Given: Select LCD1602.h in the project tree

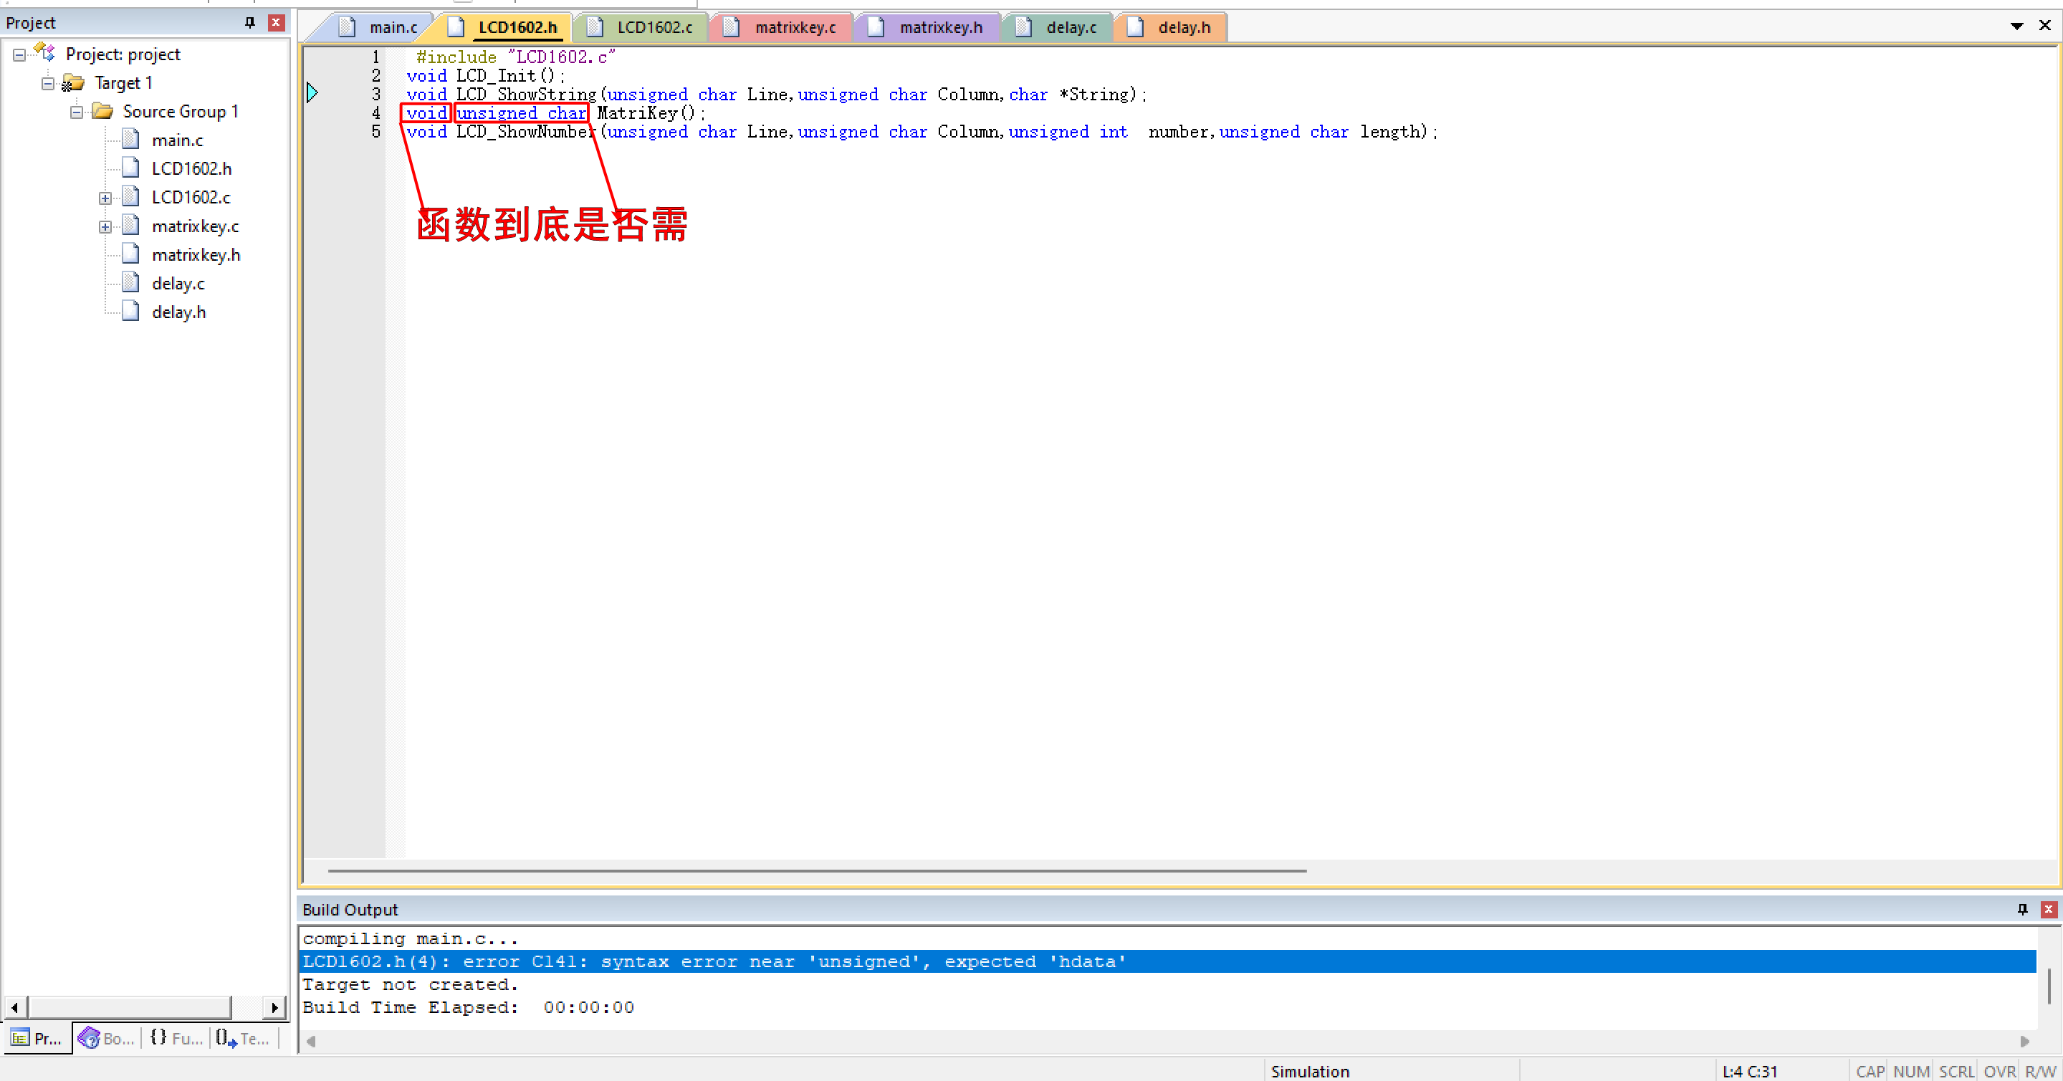Looking at the screenshot, I should pos(191,168).
